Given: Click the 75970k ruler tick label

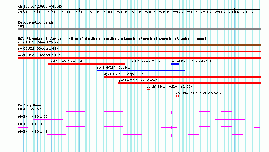Looking at the screenshot, I should pos(192,12).
